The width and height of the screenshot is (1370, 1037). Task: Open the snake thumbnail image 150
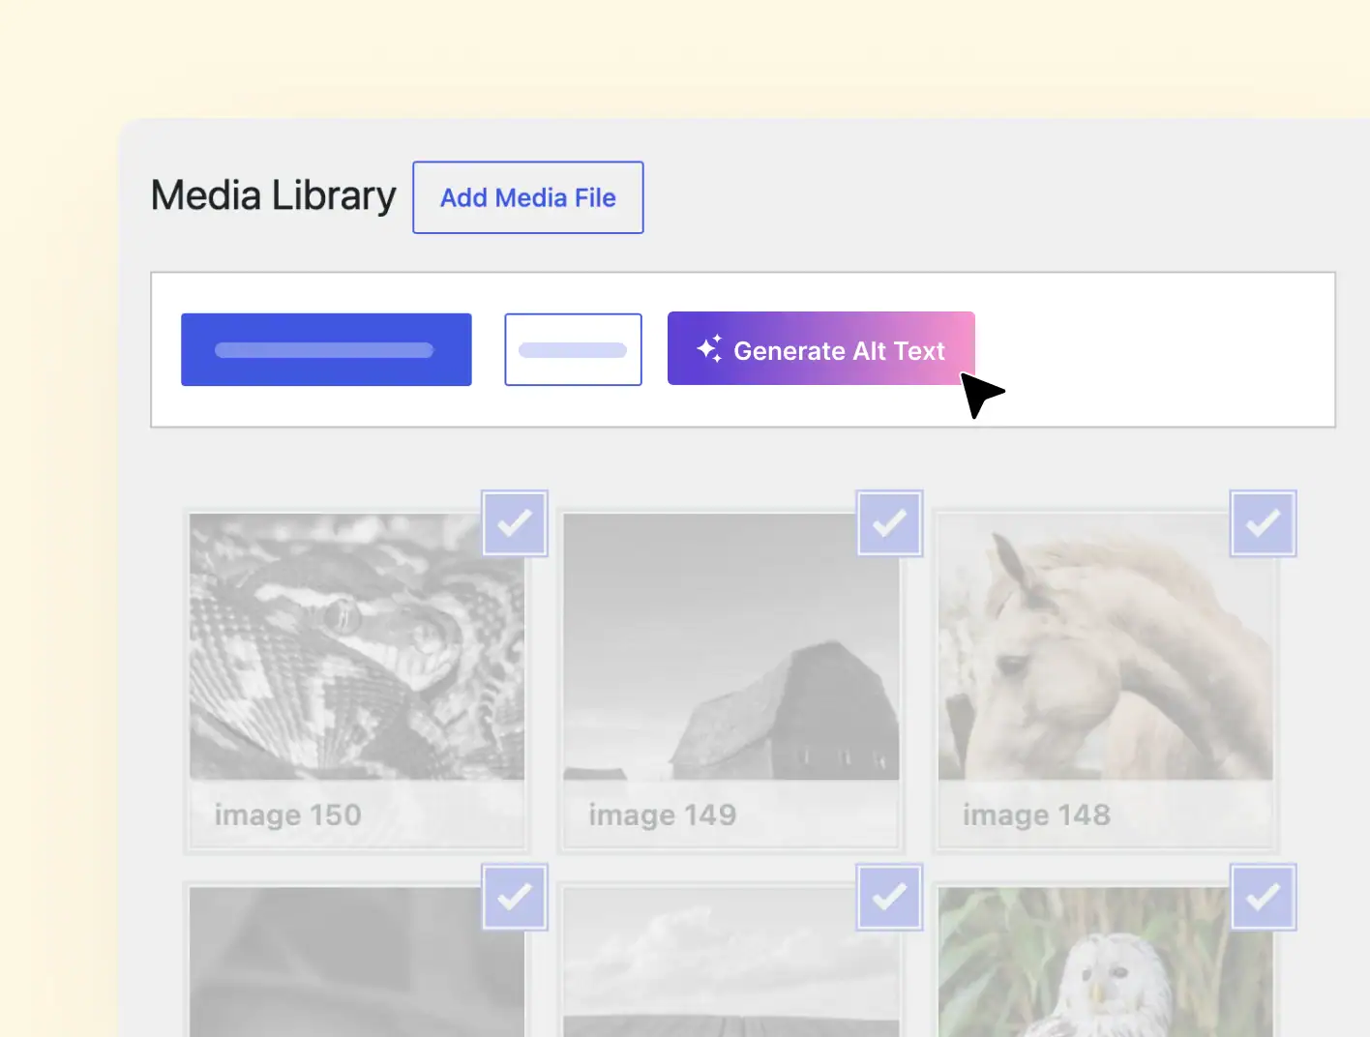click(x=357, y=646)
